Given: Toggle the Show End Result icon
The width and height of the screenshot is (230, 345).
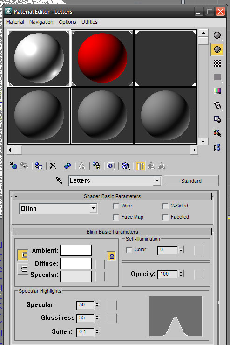Looking at the screenshot, I should (140, 166).
